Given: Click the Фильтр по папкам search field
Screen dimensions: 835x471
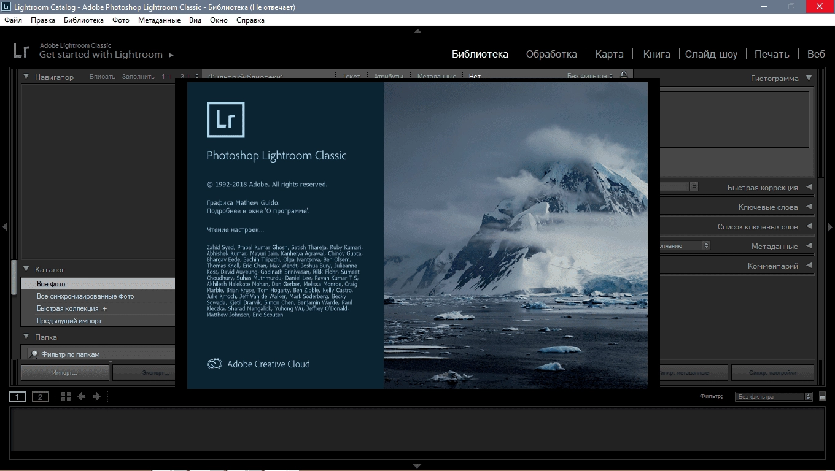Looking at the screenshot, I should [x=101, y=354].
